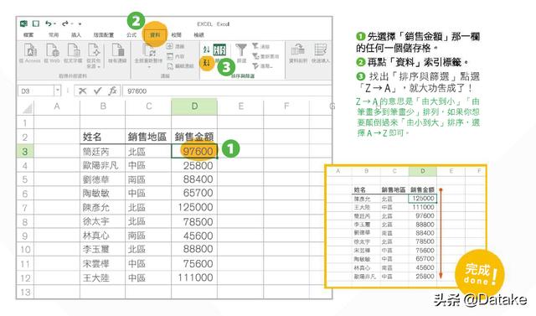Select the 銷售金額 header cell

(194, 137)
